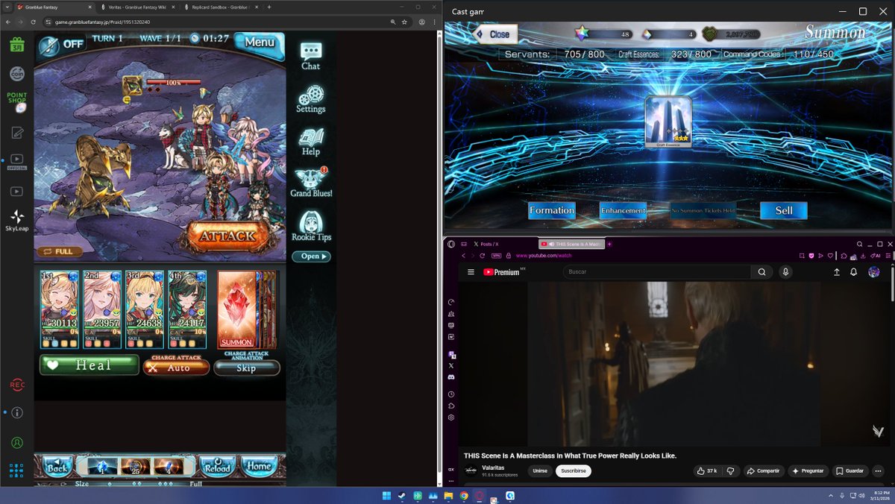Open Steam from the Windows taskbar
895x504 pixels.
click(x=402, y=496)
